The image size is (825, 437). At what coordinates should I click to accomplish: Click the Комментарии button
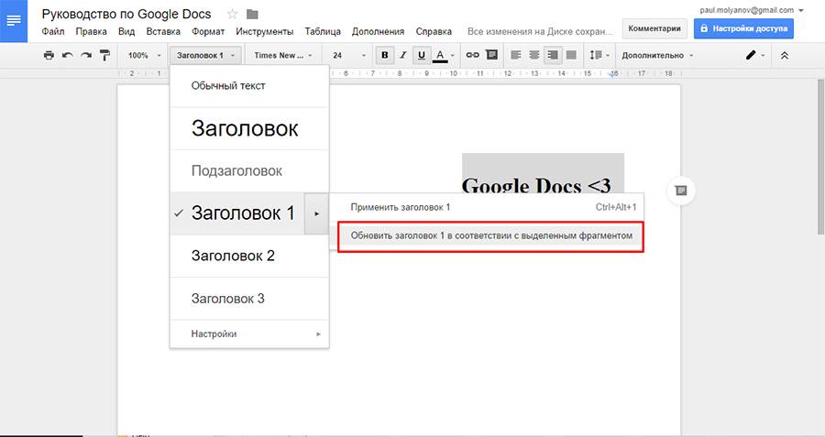point(654,28)
